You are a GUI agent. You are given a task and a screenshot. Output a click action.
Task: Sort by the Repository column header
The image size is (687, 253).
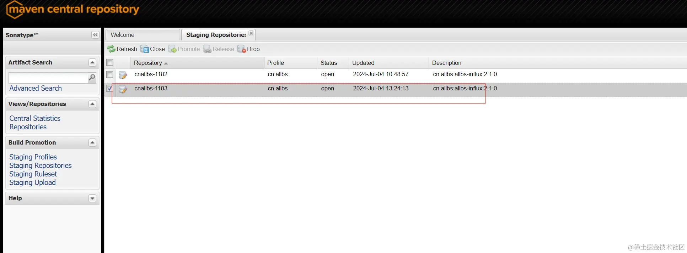pyautogui.click(x=197, y=63)
